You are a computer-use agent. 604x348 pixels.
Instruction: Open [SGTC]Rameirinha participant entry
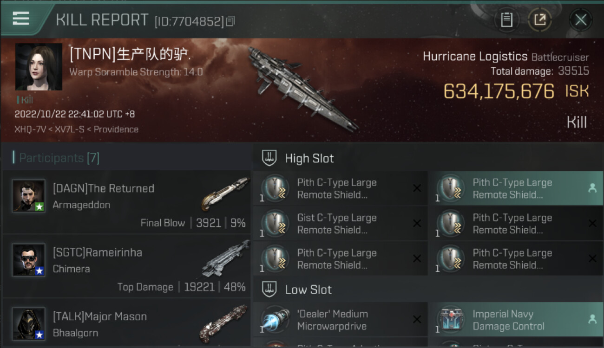point(126,265)
